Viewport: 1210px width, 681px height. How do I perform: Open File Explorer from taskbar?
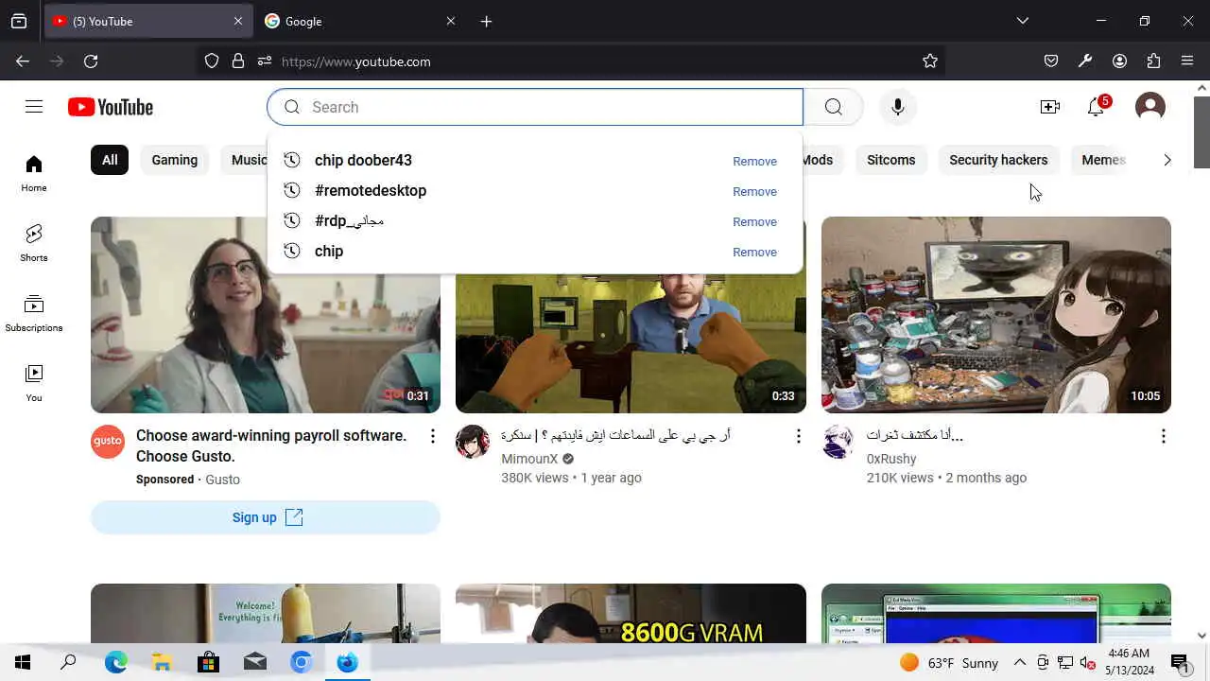point(162,663)
